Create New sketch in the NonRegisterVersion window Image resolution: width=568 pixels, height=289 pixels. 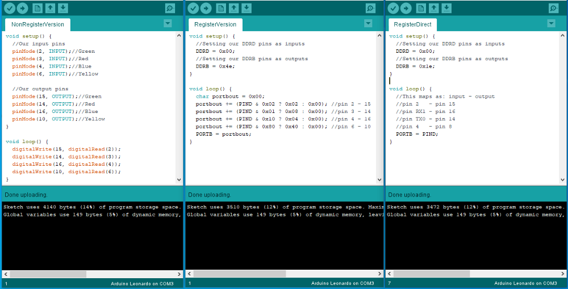[x=37, y=8]
